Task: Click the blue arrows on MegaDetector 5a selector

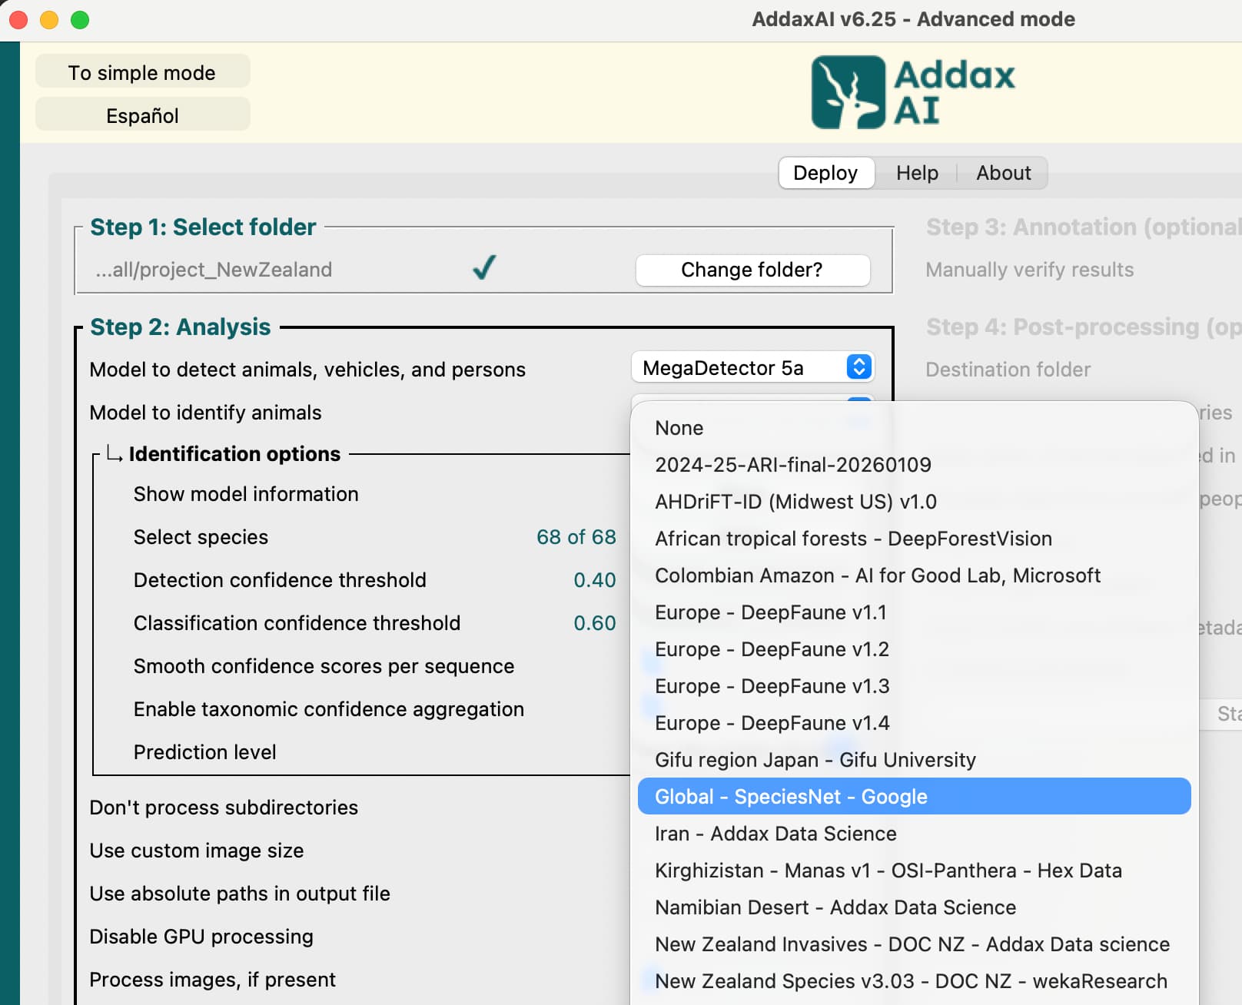Action: pyautogui.click(x=858, y=367)
